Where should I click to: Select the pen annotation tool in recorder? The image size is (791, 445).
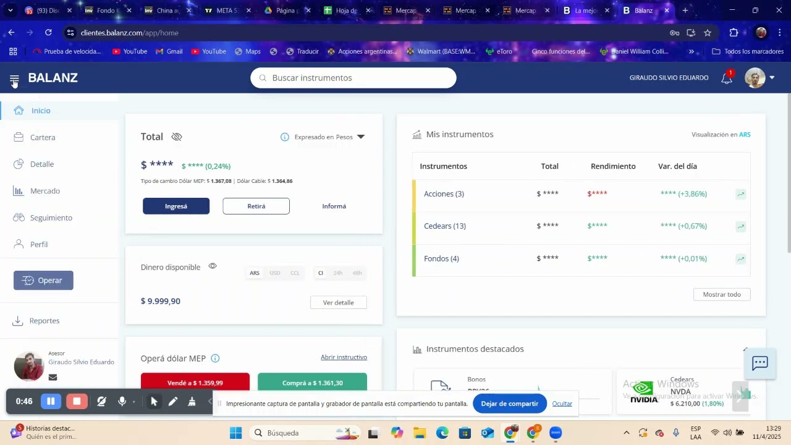coord(173,402)
